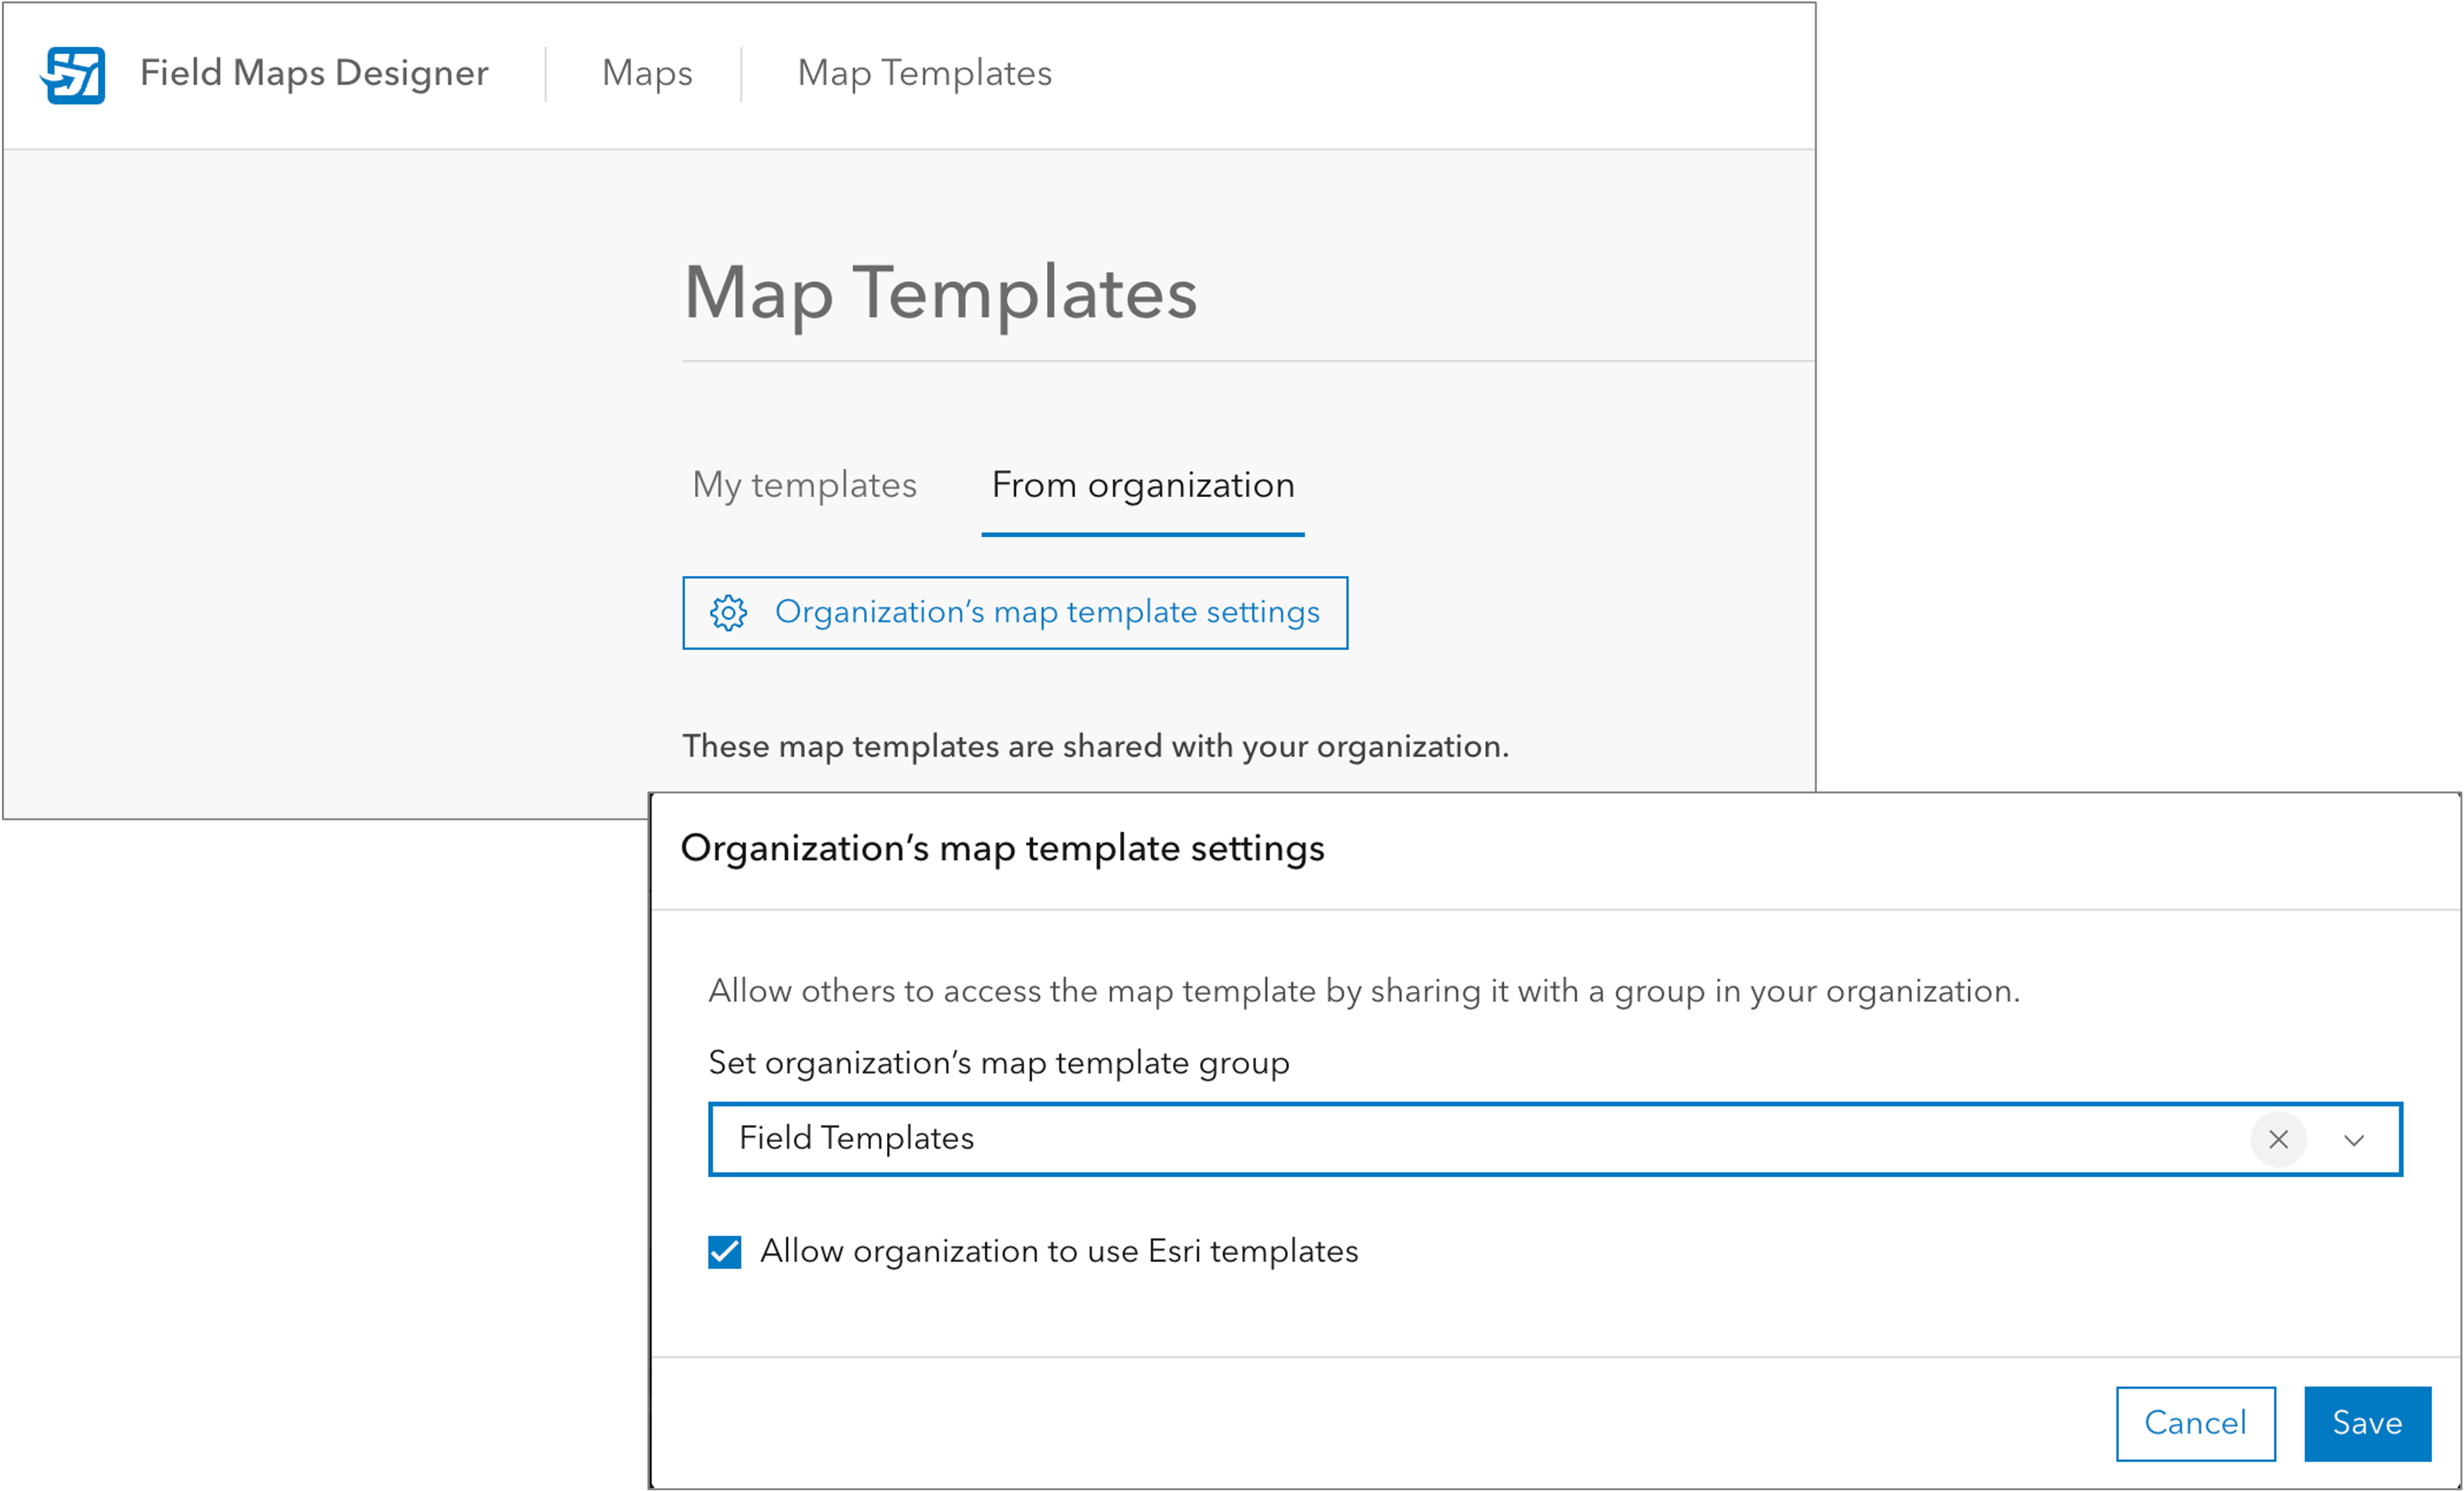The height and width of the screenshot is (1491, 2464).
Task: Navigate home via the Field Maps Designer title
Action: (313, 72)
